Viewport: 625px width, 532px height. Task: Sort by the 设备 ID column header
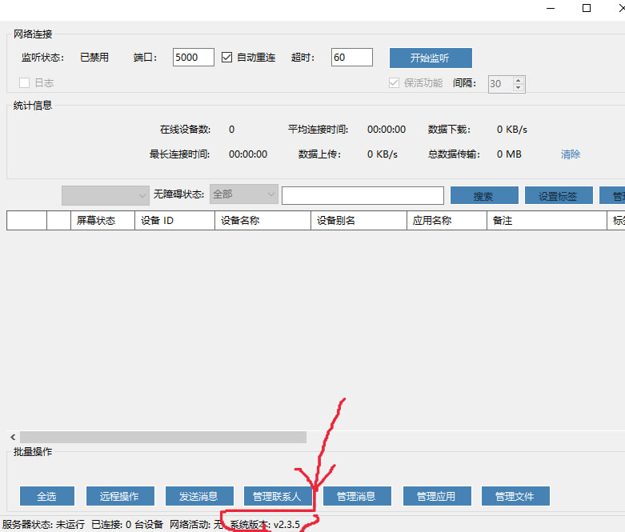pyautogui.click(x=174, y=220)
